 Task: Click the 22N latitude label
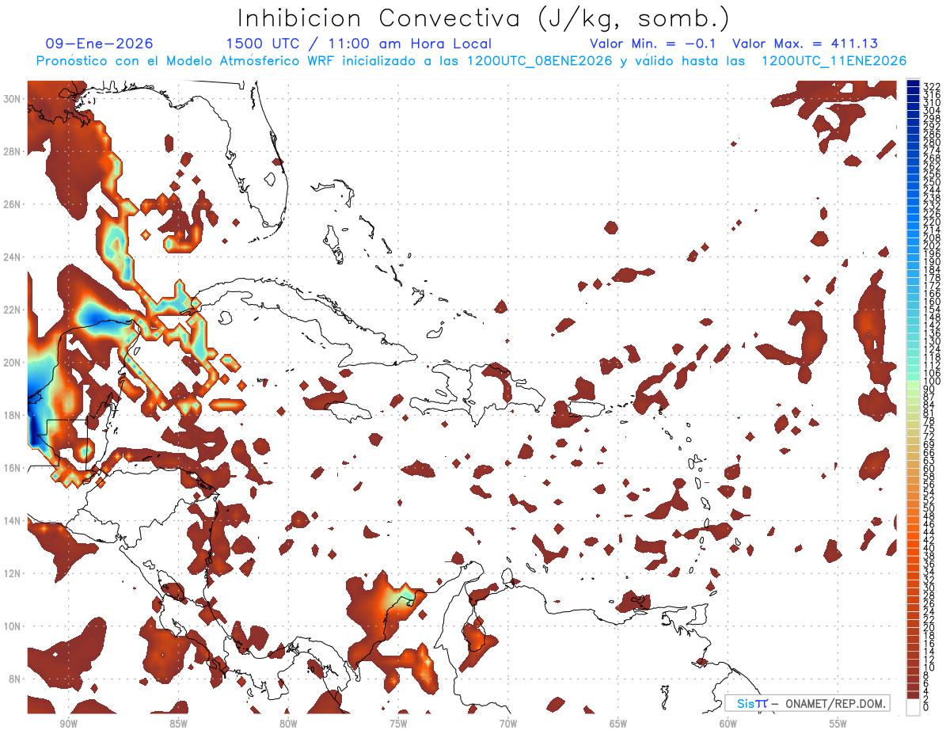(13, 310)
